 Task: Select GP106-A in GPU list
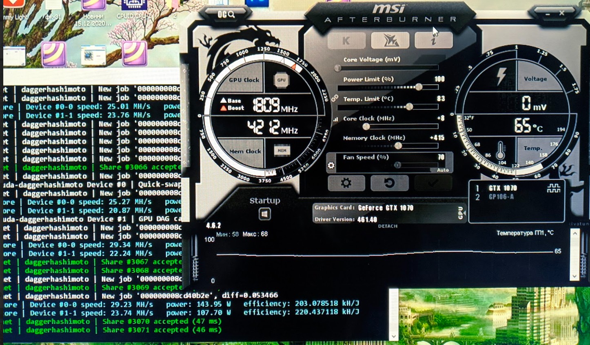pyautogui.click(x=501, y=197)
